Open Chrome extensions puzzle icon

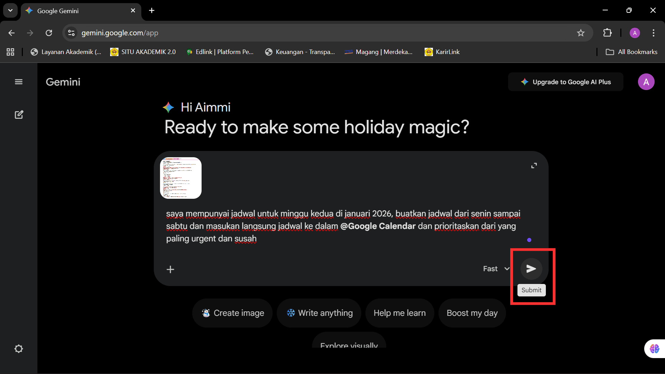pyautogui.click(x=608, y=33)
